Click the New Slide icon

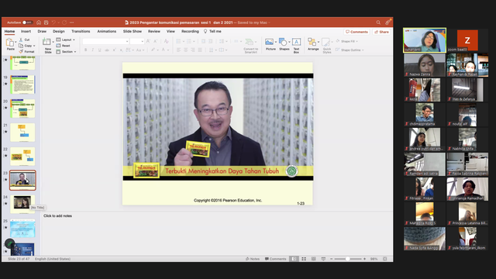46,42
